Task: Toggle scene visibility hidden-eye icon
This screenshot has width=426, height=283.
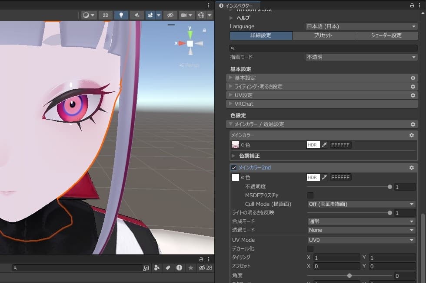Action: 170,15
